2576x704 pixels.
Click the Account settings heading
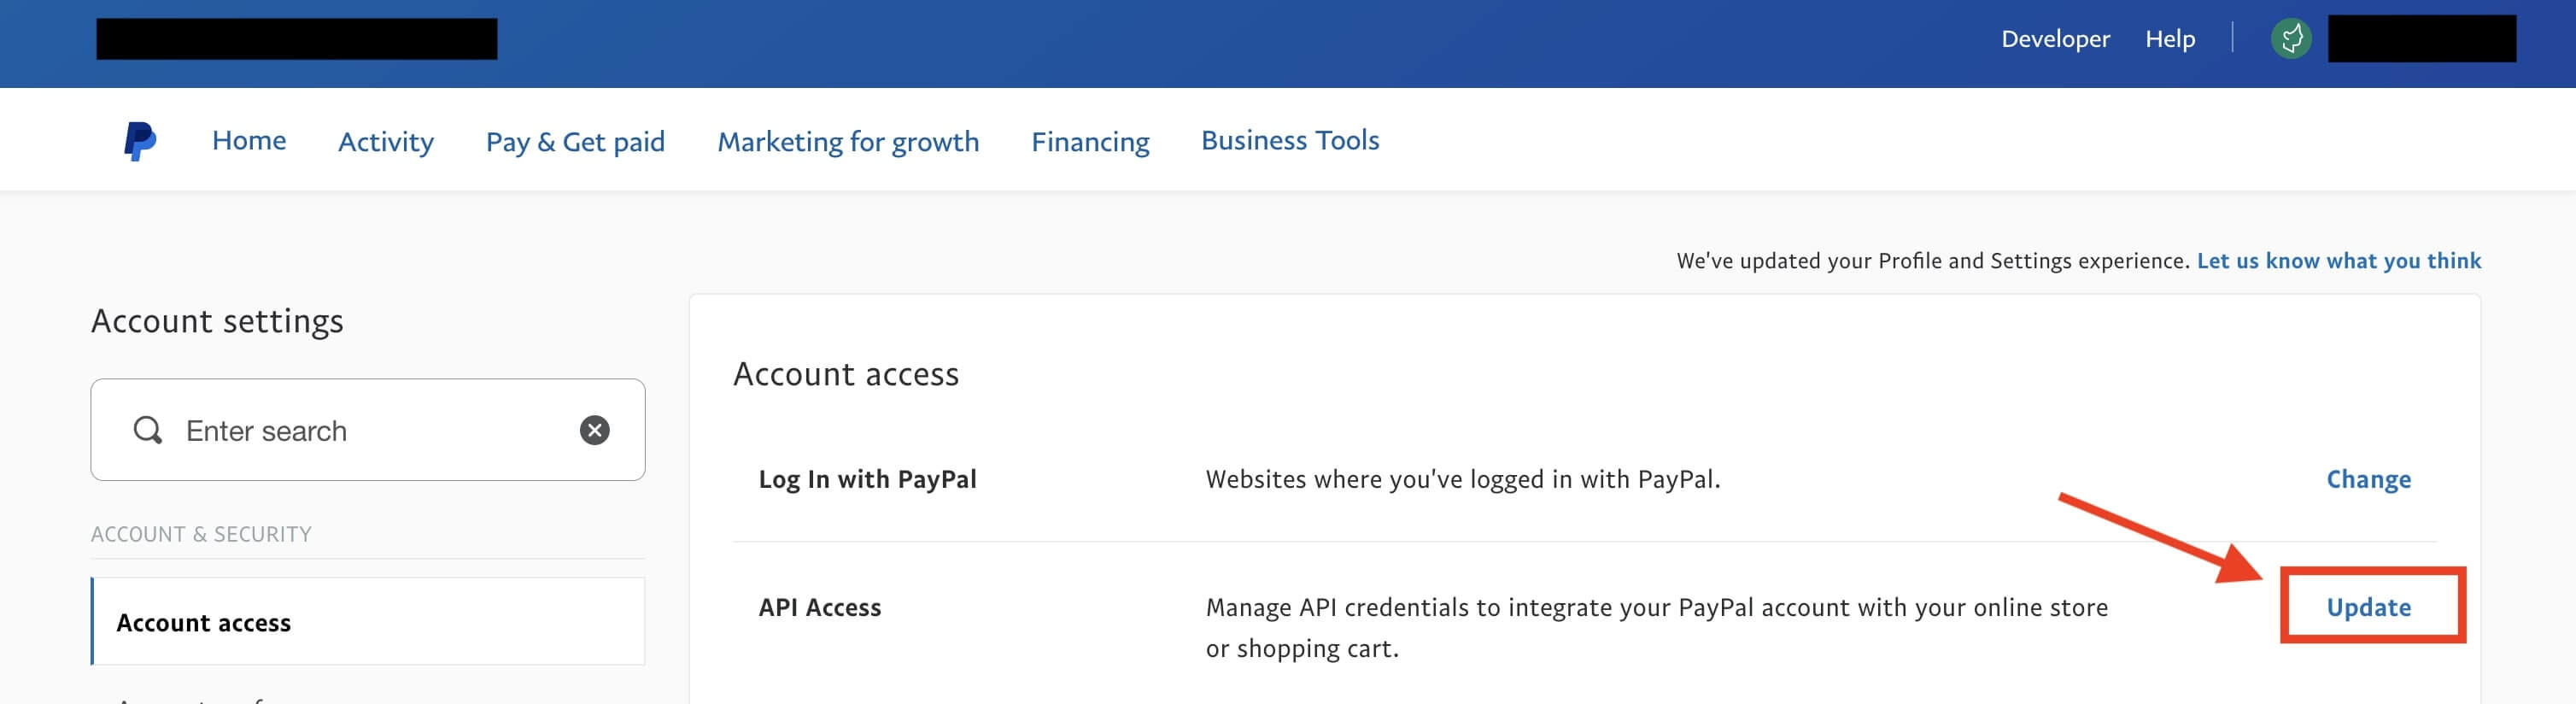[x=216, y=321]
